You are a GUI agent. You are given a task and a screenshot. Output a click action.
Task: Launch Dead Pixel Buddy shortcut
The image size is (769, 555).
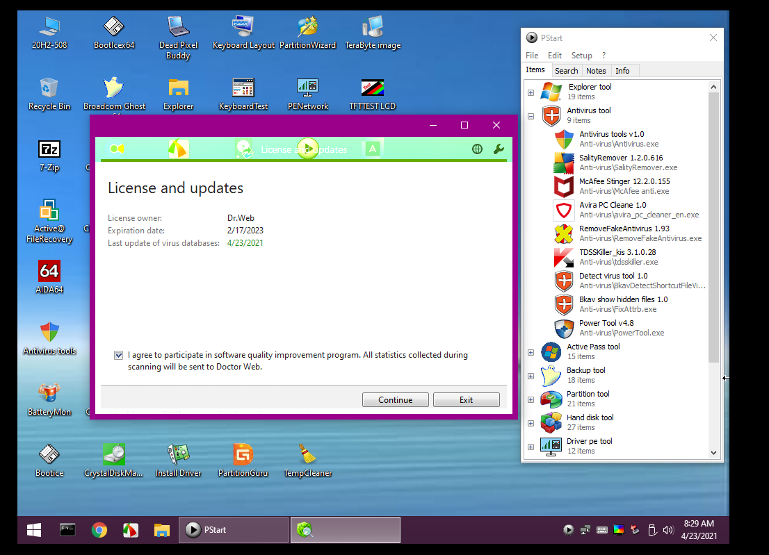(x=178, y=38)
